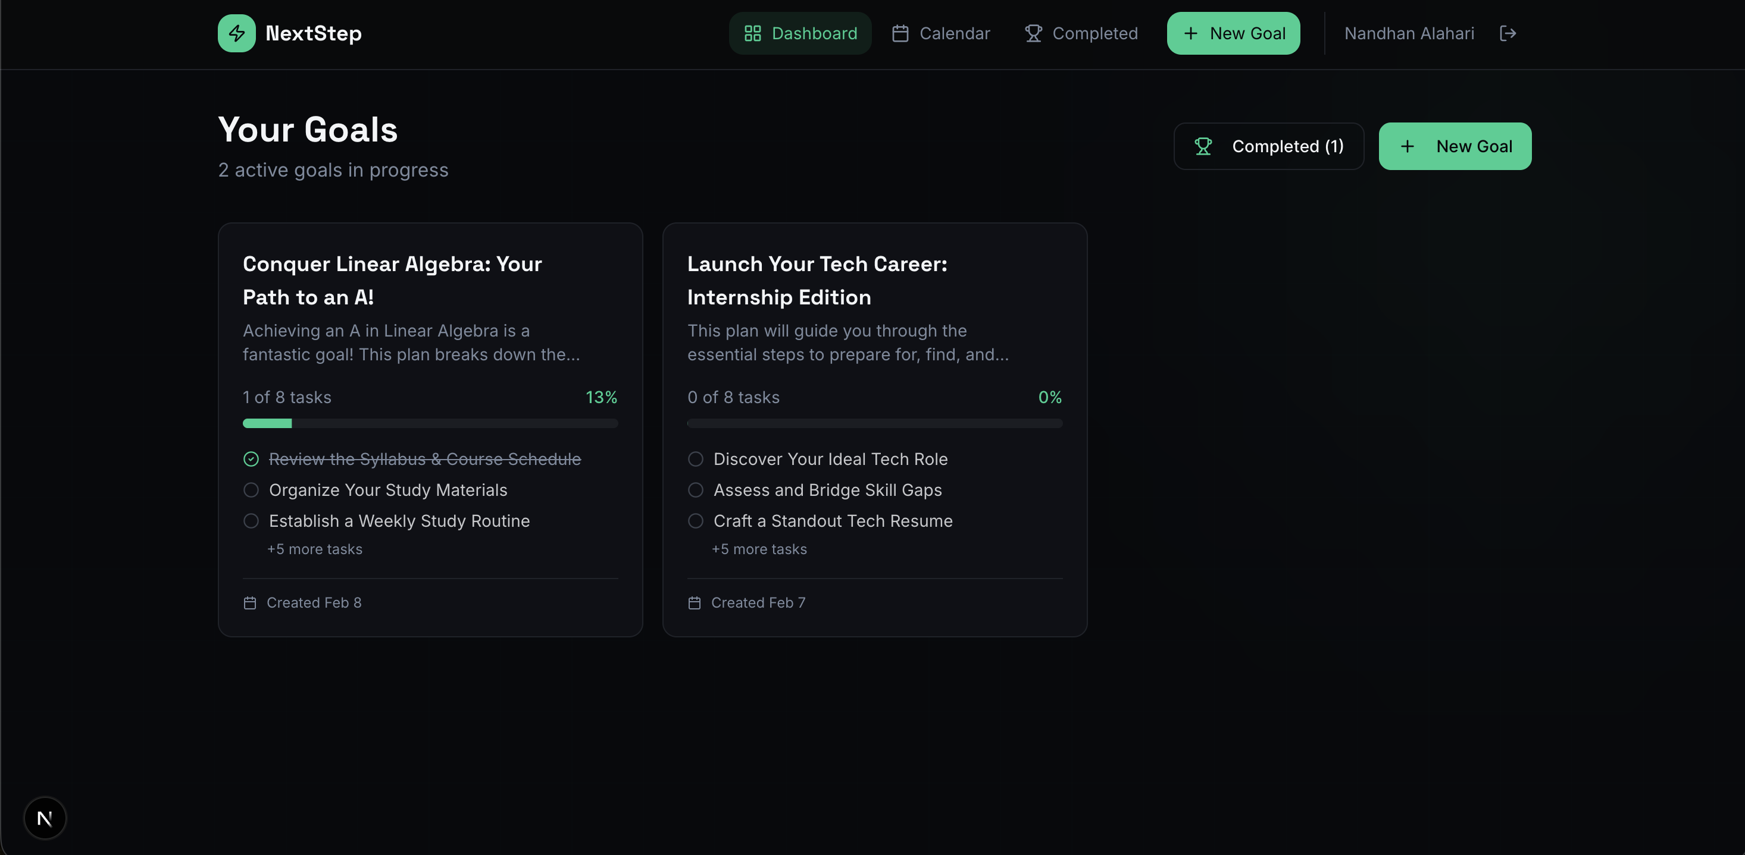Expand +5 more tasks in Linear Algebra card
Screen dimensions: 1745x855
click(315, 549)
